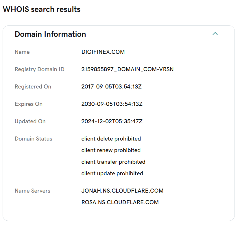Image resolution: width=240 pixels, height=225 pixels.
Task: Click the 'Registered On' label
Action: [x=33, y=87]
